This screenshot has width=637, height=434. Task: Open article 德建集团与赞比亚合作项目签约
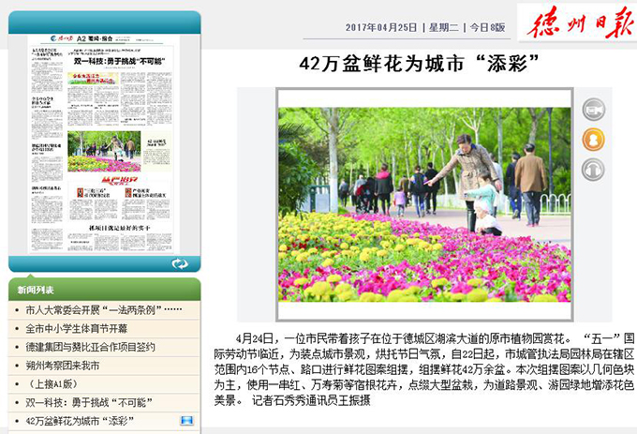click(90, 347)
